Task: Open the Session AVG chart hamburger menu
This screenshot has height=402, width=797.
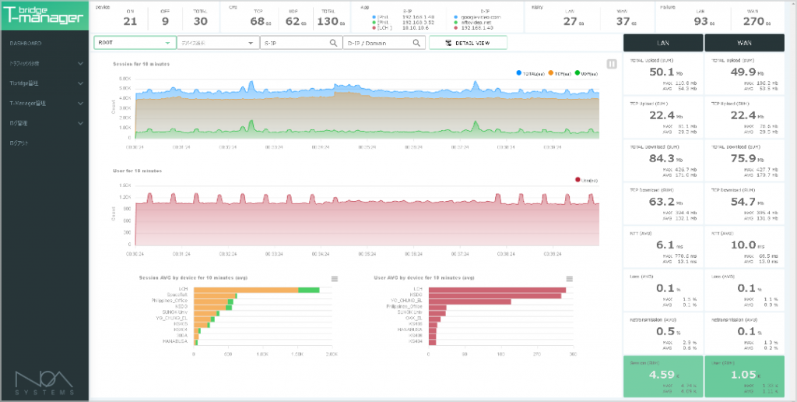Action: coord(335,279)
